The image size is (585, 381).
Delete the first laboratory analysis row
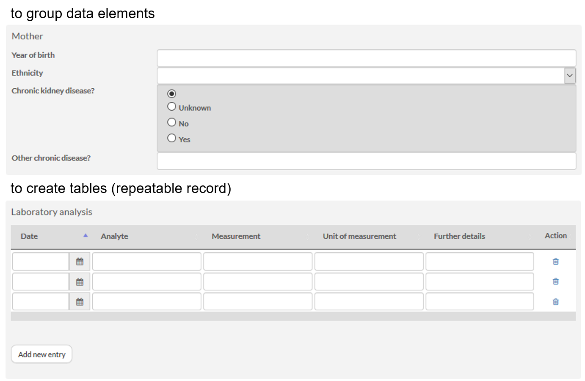tap(556, 261)
